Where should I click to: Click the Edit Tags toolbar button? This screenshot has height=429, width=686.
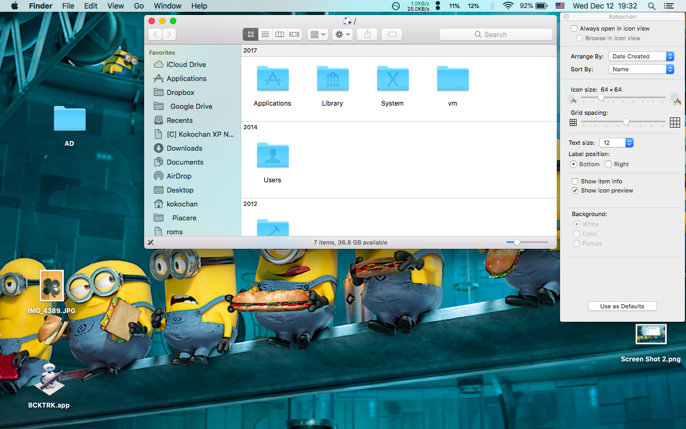pos(392,34)
